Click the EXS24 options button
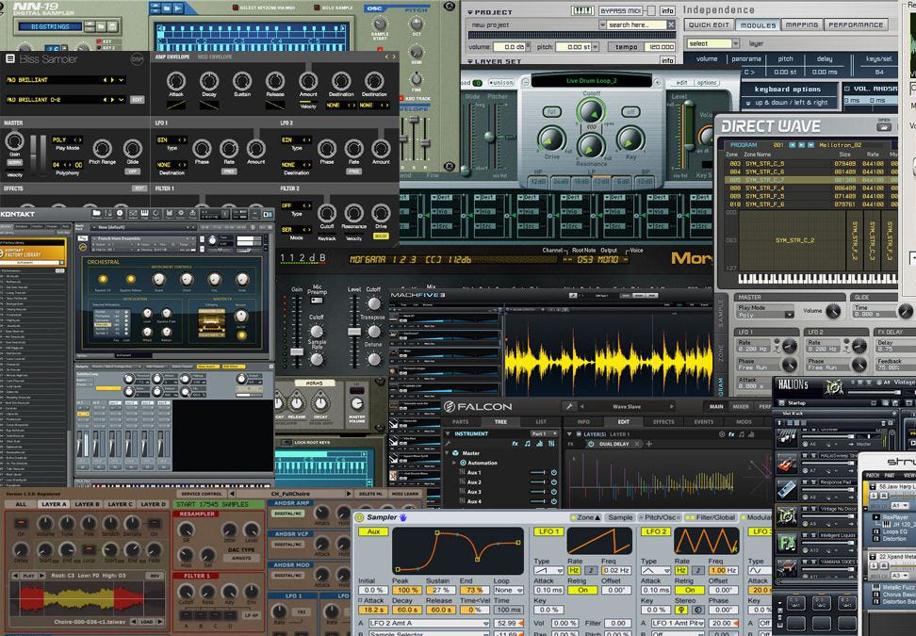916x636 pixels. pyautogui.click(x=706, y=82)
